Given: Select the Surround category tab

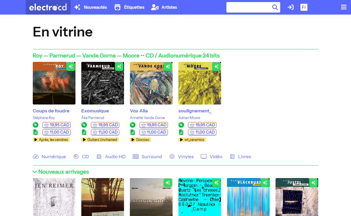Looking at the screenshot, I should coord(147,157).
